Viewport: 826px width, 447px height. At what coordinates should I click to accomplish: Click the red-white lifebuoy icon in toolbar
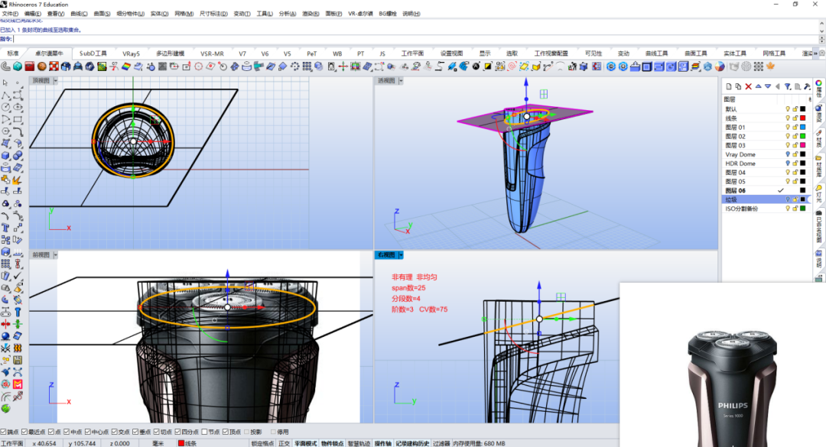click(x=54, y=66)
